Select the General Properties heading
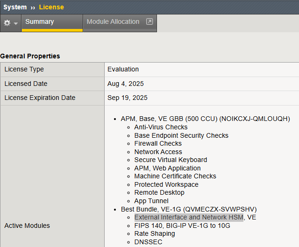The width and height of the screenshot is (299, 247). pos(30,56)
